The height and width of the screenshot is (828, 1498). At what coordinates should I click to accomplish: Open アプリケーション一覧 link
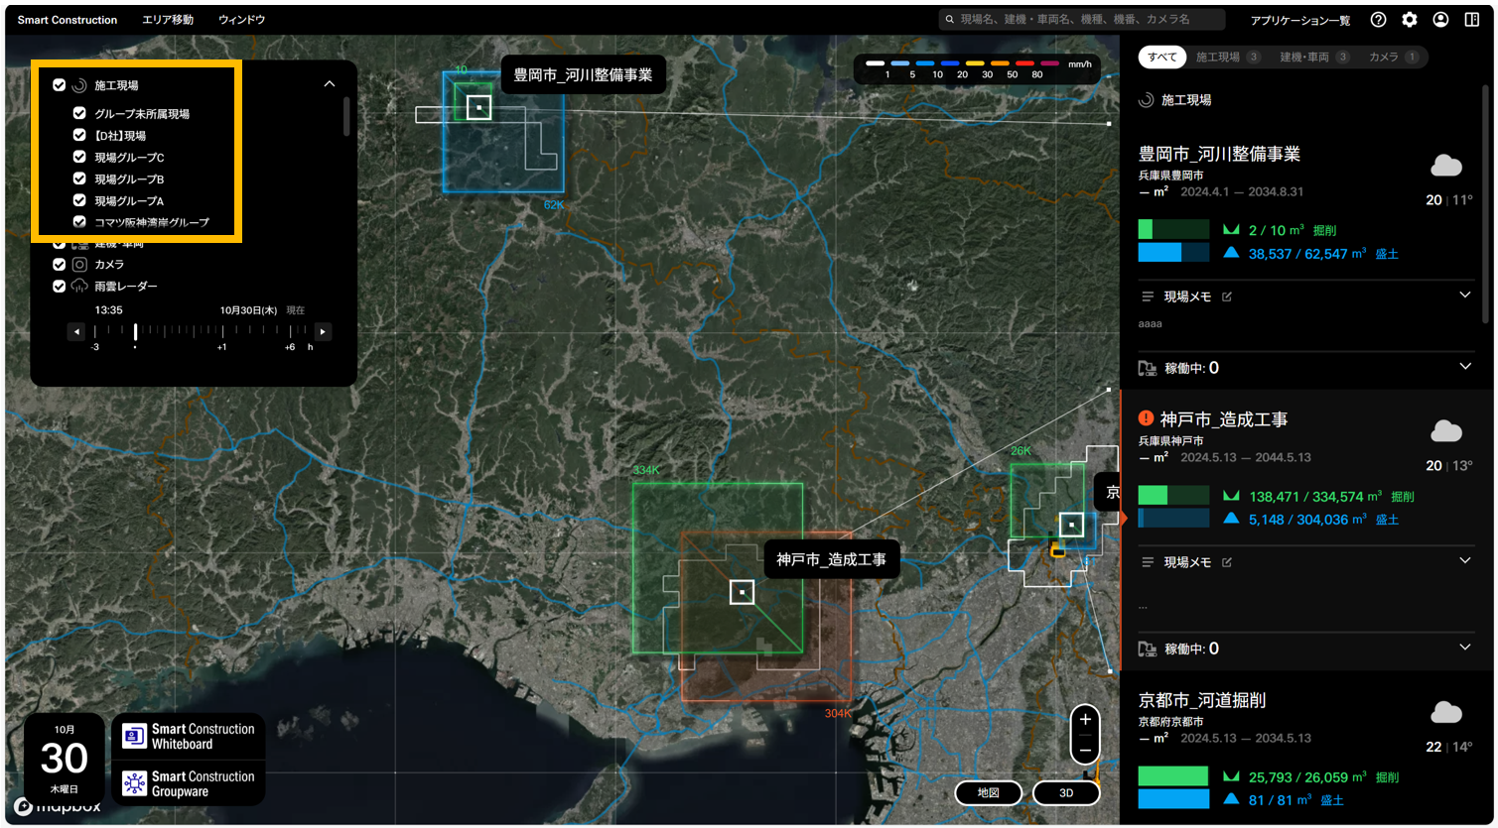tap(1299, 20)
